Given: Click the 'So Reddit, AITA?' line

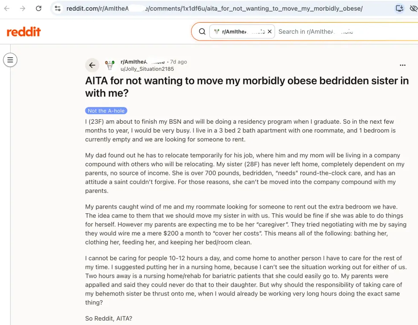Looking at the screenshot, I should pos(108,318).
